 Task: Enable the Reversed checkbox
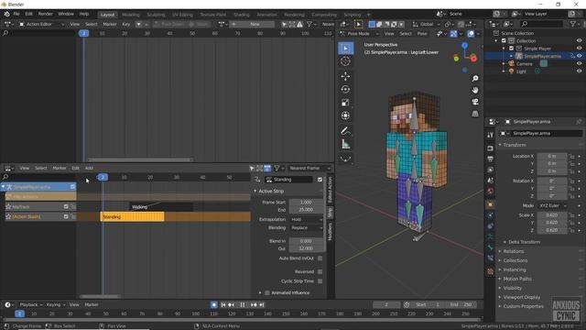pyautogui.click(x=320, y=271)
